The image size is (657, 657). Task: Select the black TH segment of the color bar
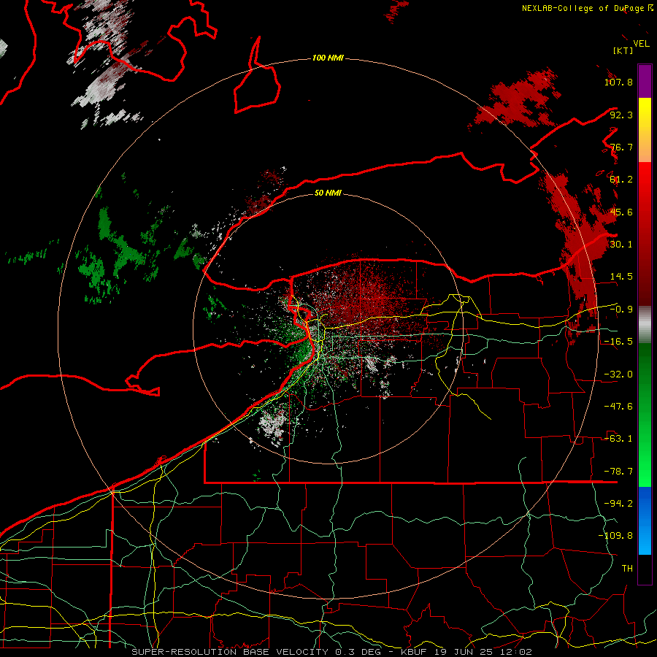[x=645, y=569]
